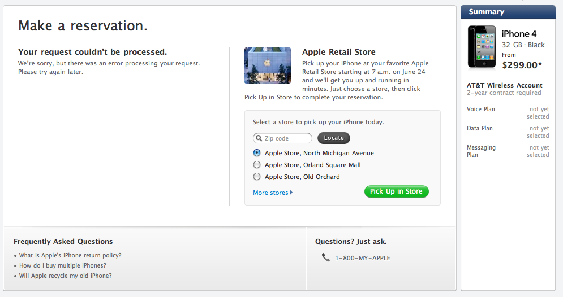This screenshot has width=563, height=297.
Task: Click the Zip code search field
Action: [x=282, y=138]
